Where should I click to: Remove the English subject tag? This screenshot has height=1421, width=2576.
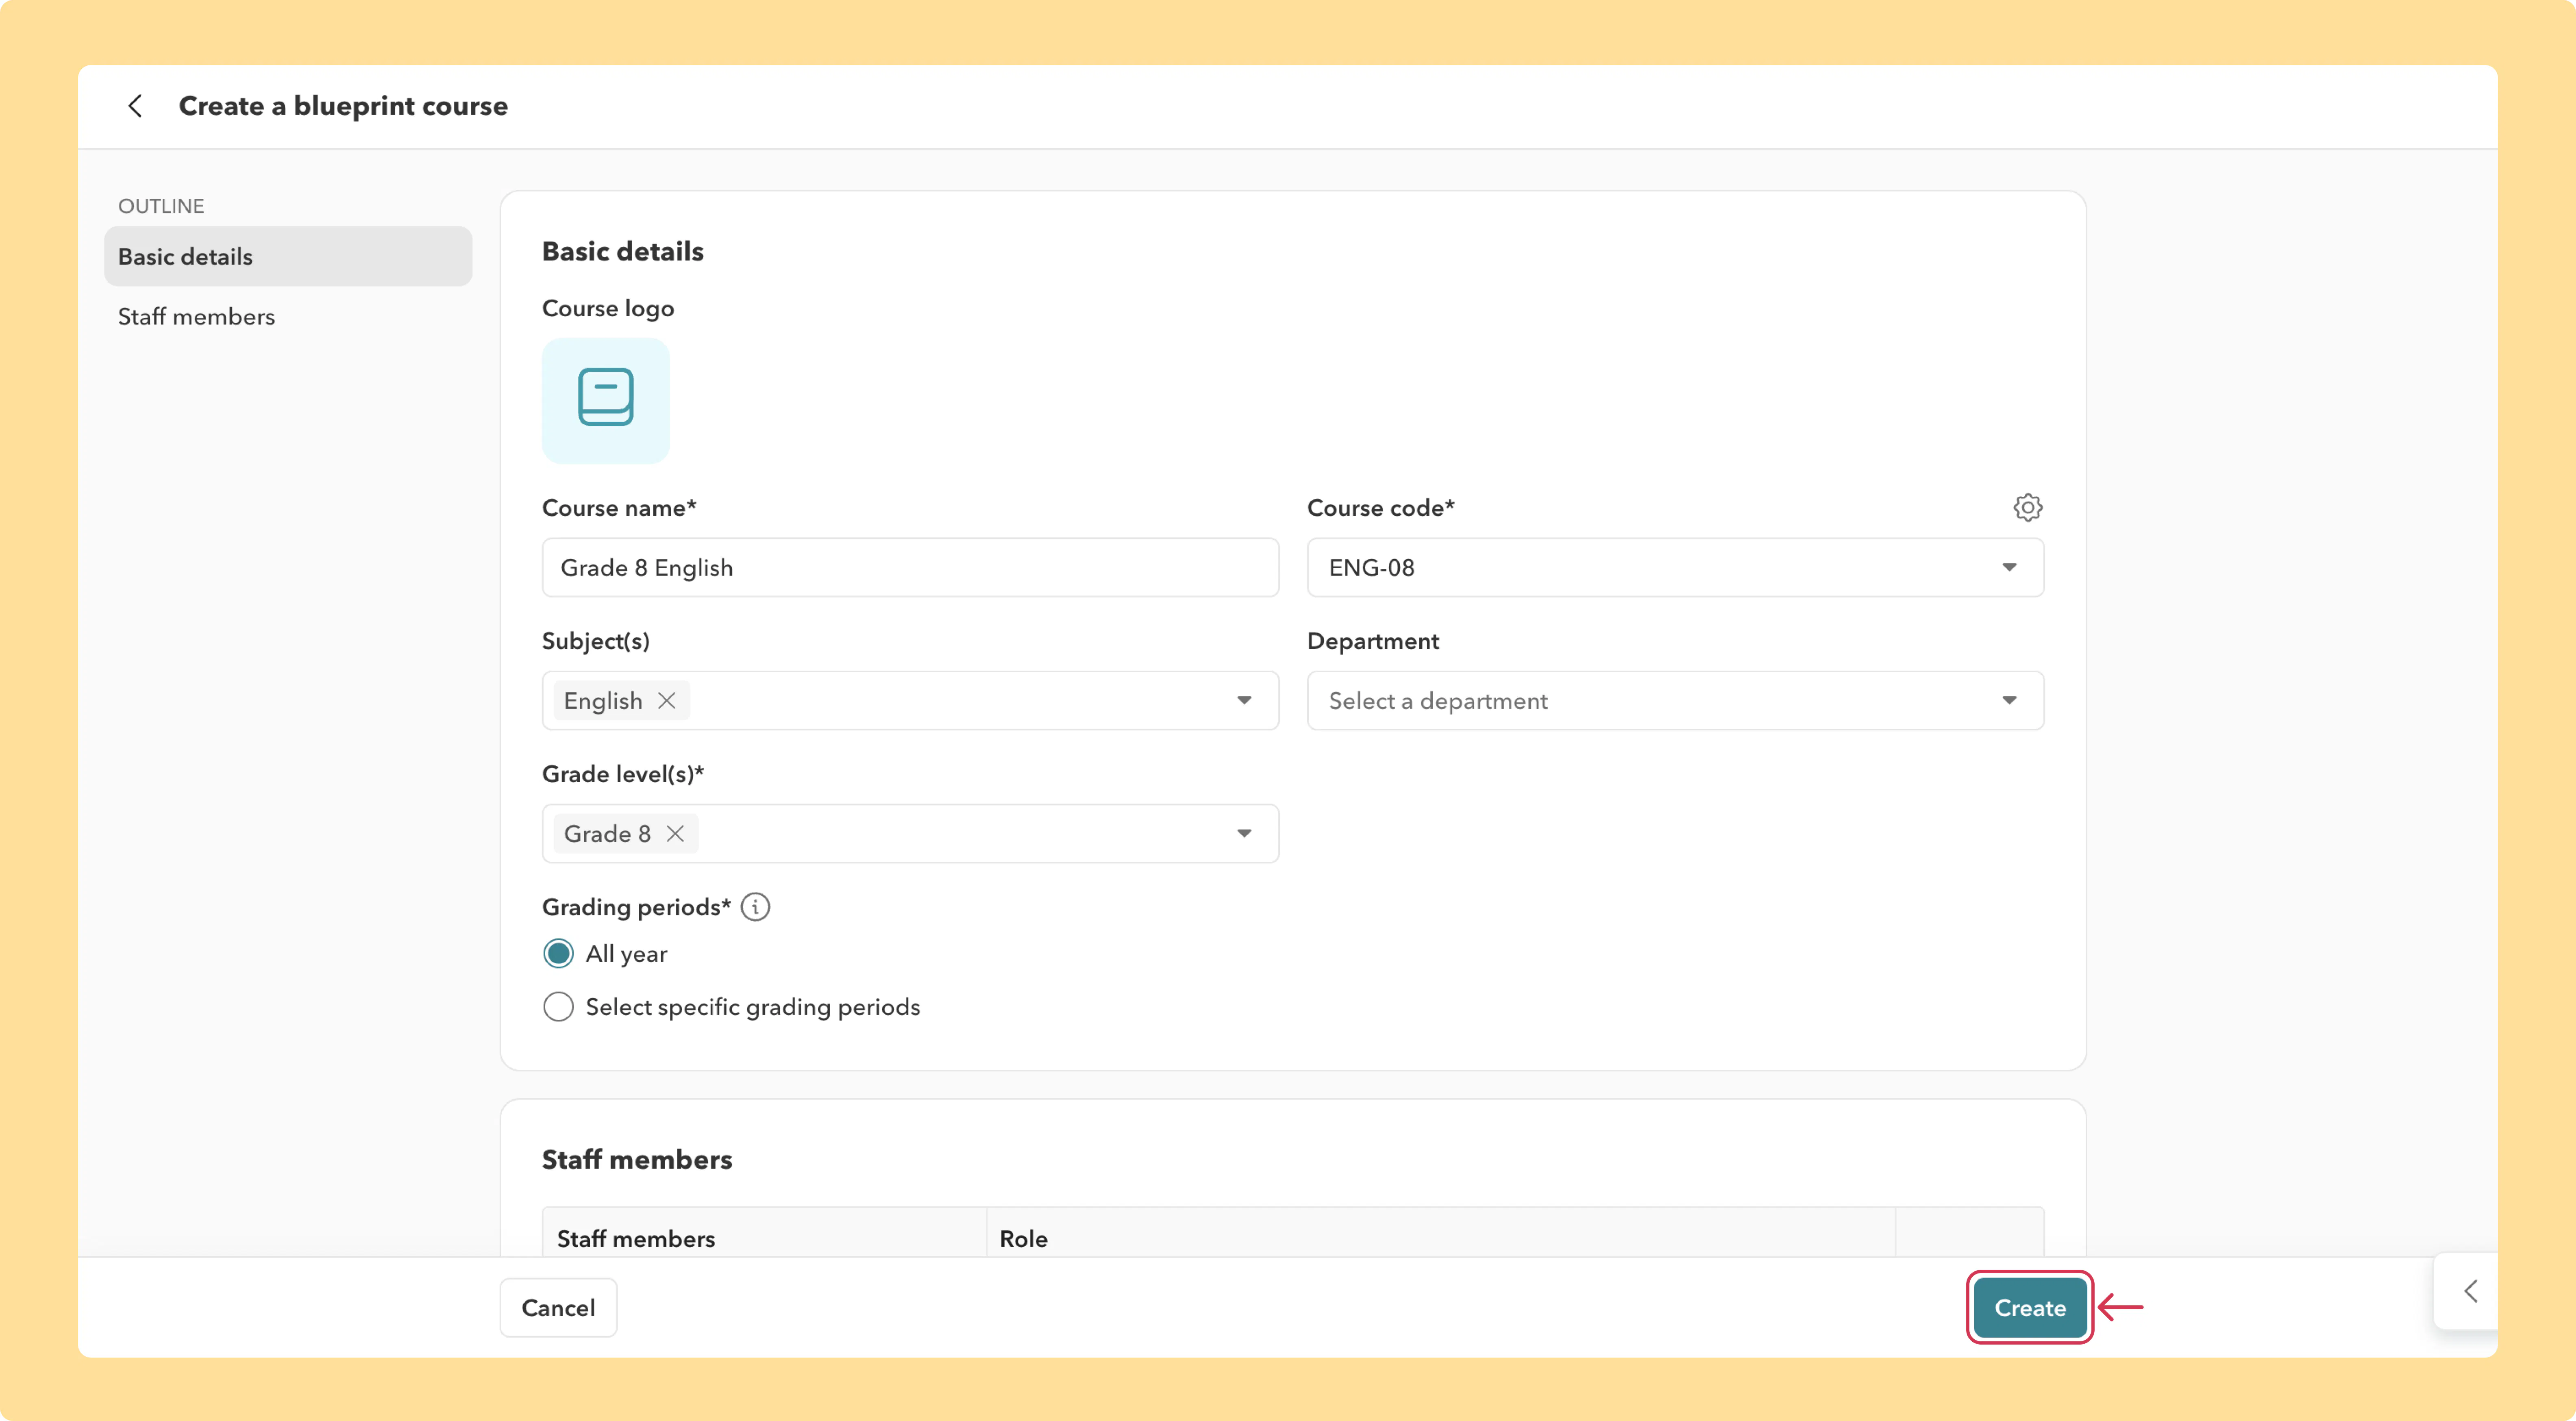tap(667, 701)
